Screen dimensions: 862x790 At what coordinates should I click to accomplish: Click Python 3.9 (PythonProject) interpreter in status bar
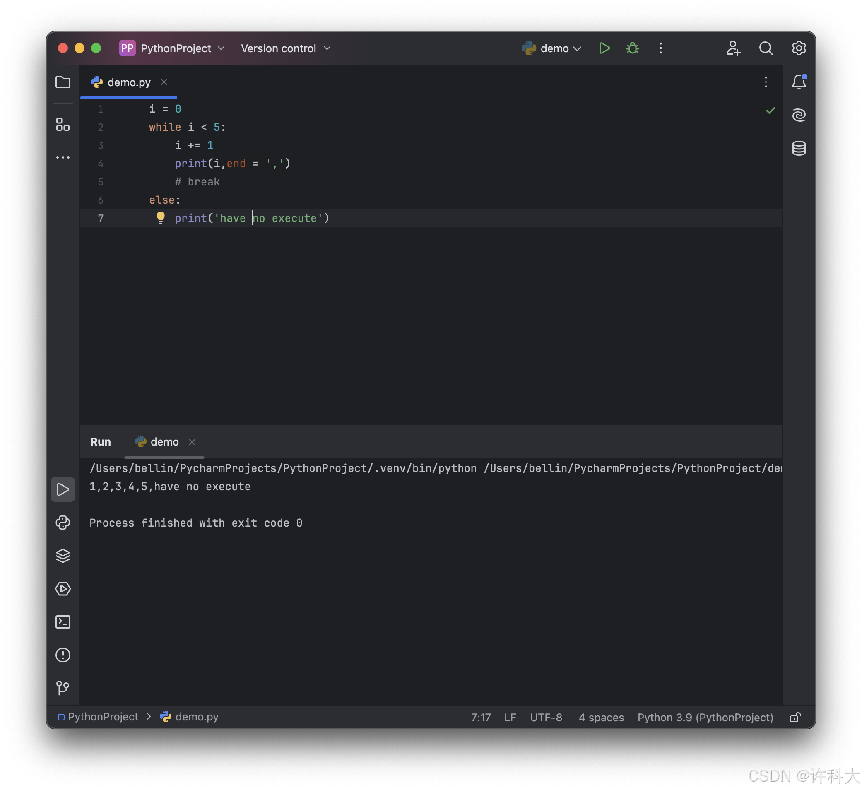click(x=705, y=717)
